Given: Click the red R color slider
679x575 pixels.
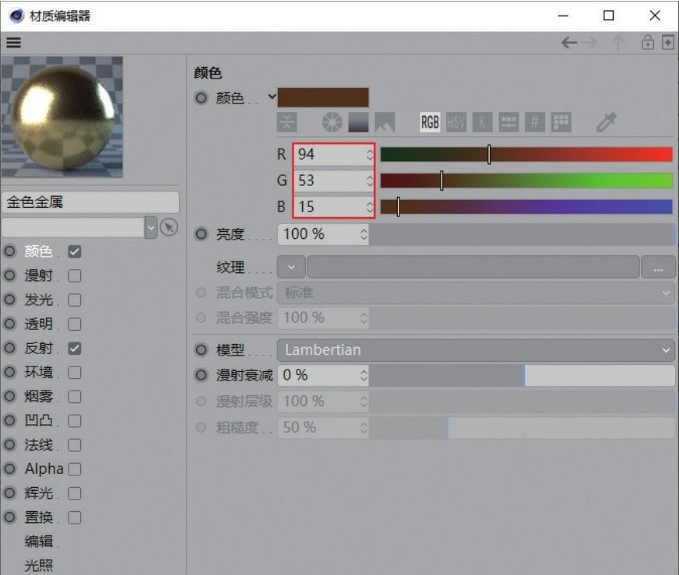Looking at the screenshot, I should click(x=526, y=155).
